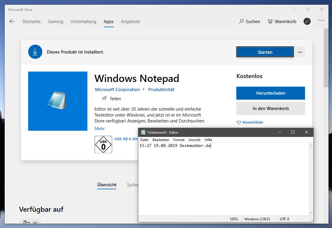Click the USK 0 rating badge
The width and height of the screenshot is (332, 228).
103,144
